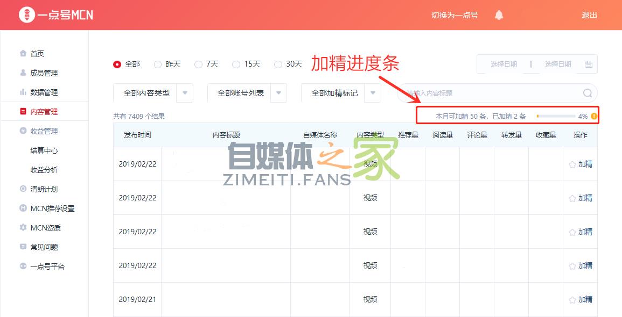622x317 pixels.
Task: Select the 昨天 radio button
Action: (158, 64)
